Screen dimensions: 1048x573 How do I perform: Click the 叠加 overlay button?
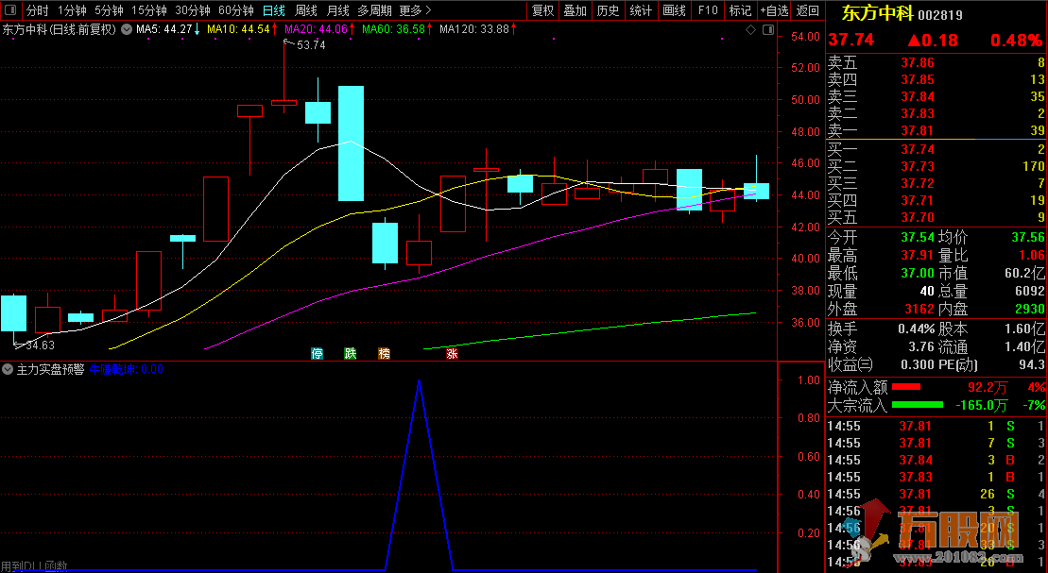[x=575, y=10]
